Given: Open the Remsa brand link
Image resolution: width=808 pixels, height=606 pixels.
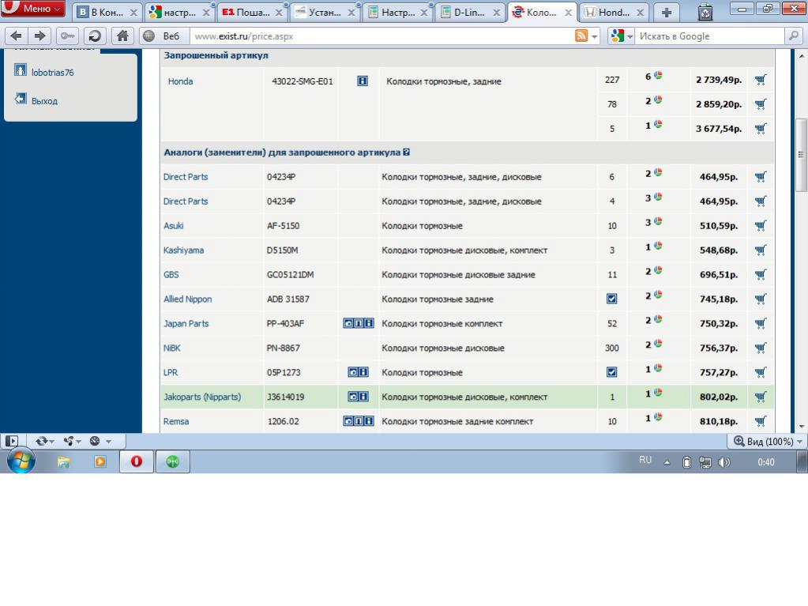Looking at the screenshot, I should 175,421.
